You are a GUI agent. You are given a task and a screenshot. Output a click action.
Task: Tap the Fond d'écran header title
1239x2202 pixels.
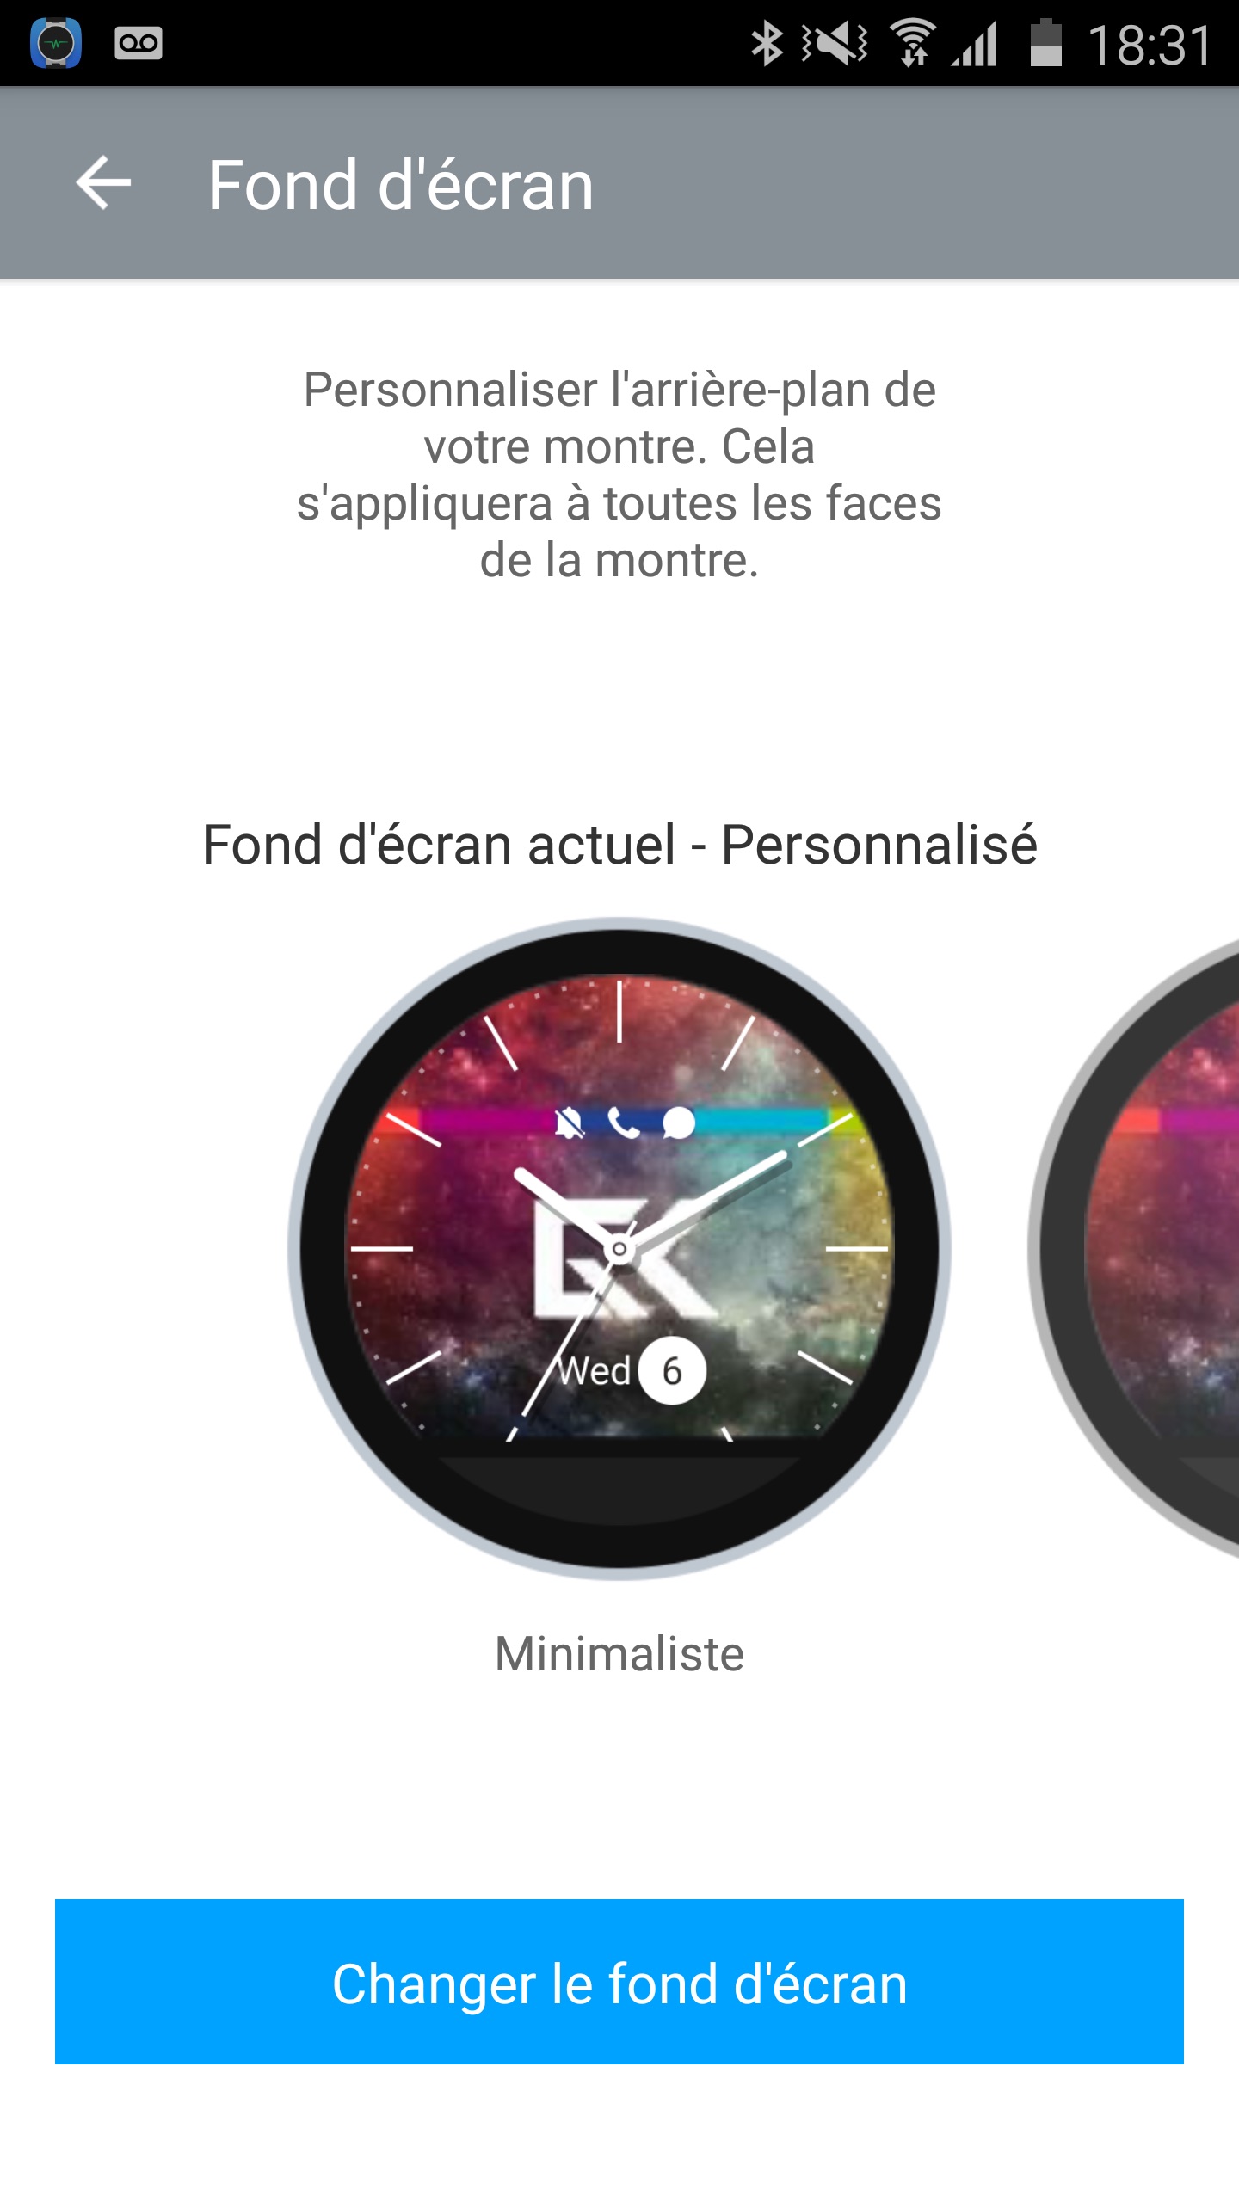click(401, 184)
